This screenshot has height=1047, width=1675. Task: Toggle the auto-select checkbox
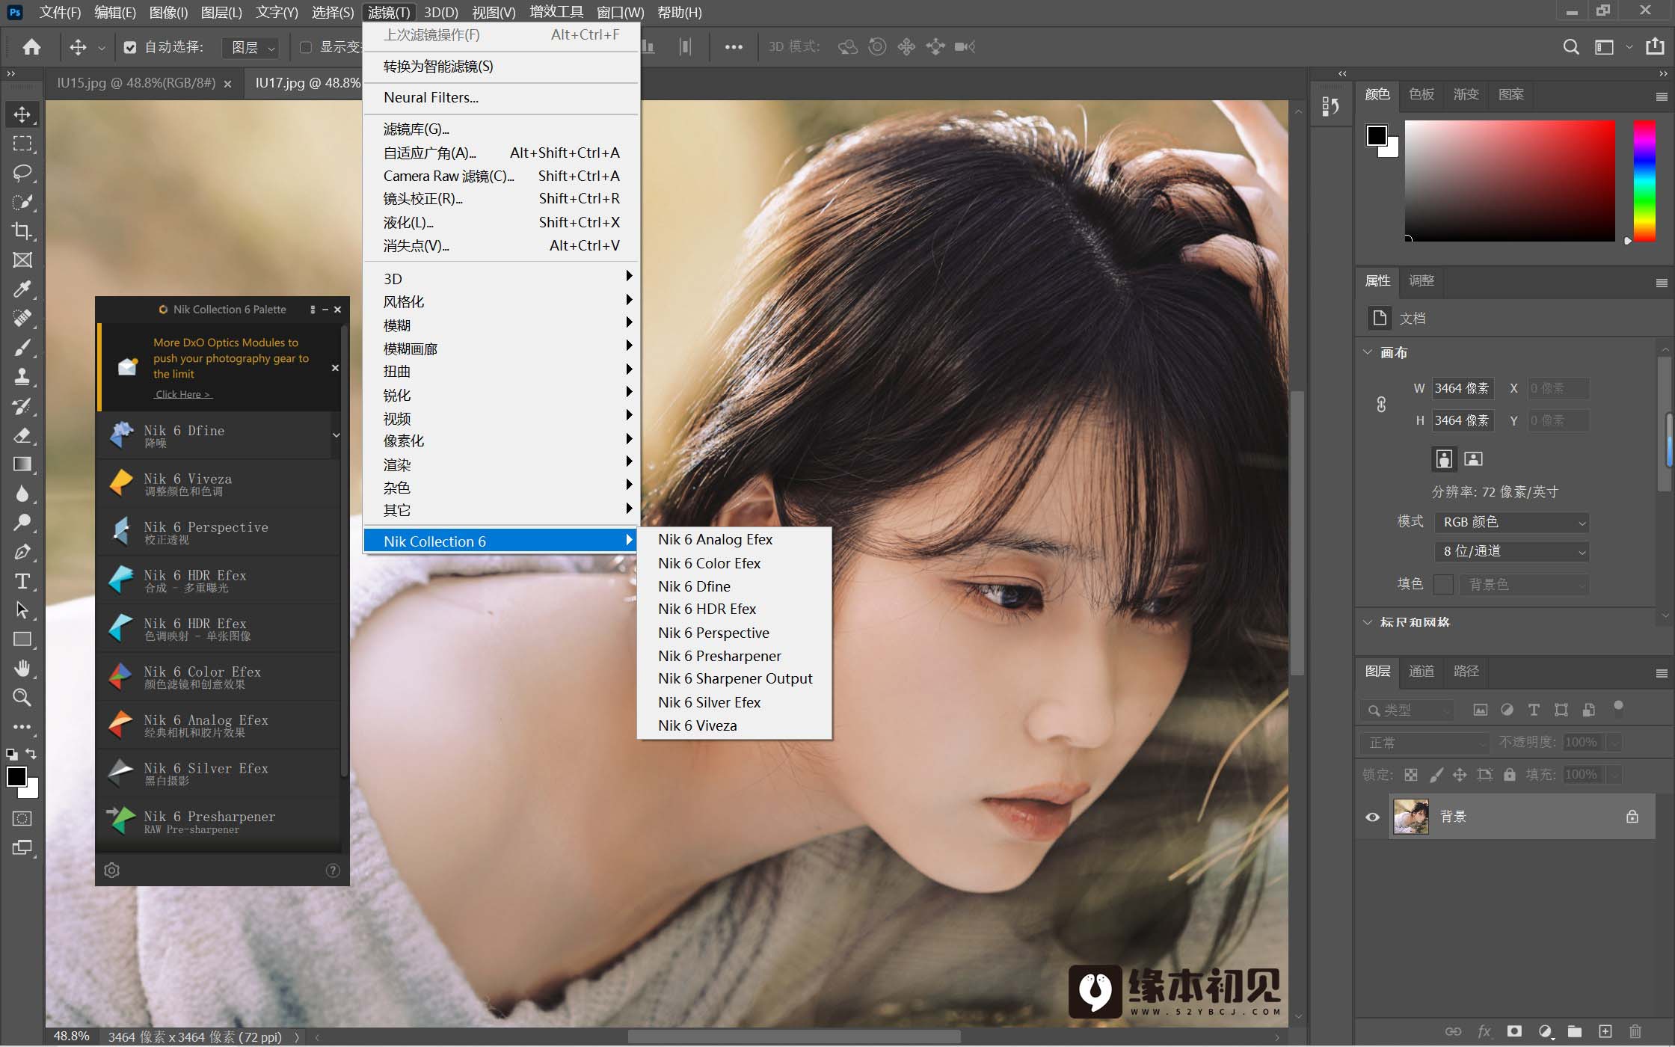coord(130,47)
